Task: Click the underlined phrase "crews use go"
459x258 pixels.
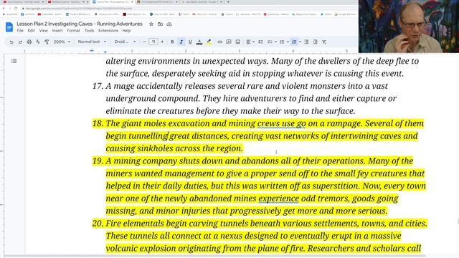Action: click(281, 123)
